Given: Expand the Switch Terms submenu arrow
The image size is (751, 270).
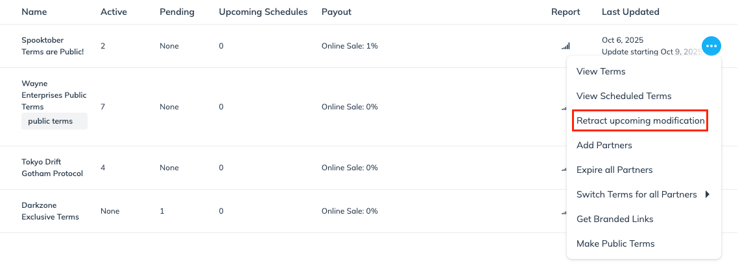Looking at the screenshot, I should click(708, 194).
